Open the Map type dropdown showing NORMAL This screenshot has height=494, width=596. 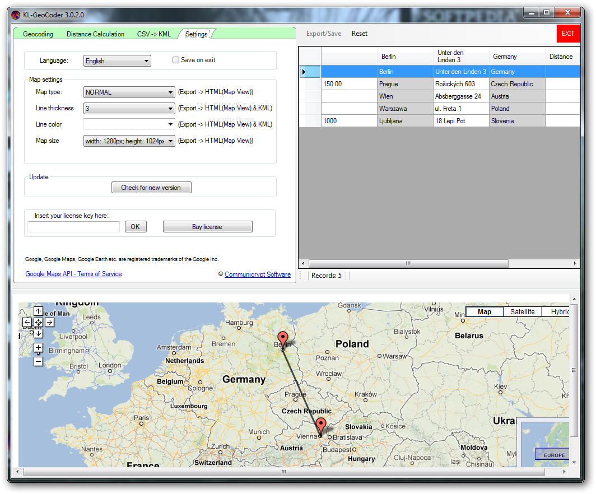(x=129, y=92)
